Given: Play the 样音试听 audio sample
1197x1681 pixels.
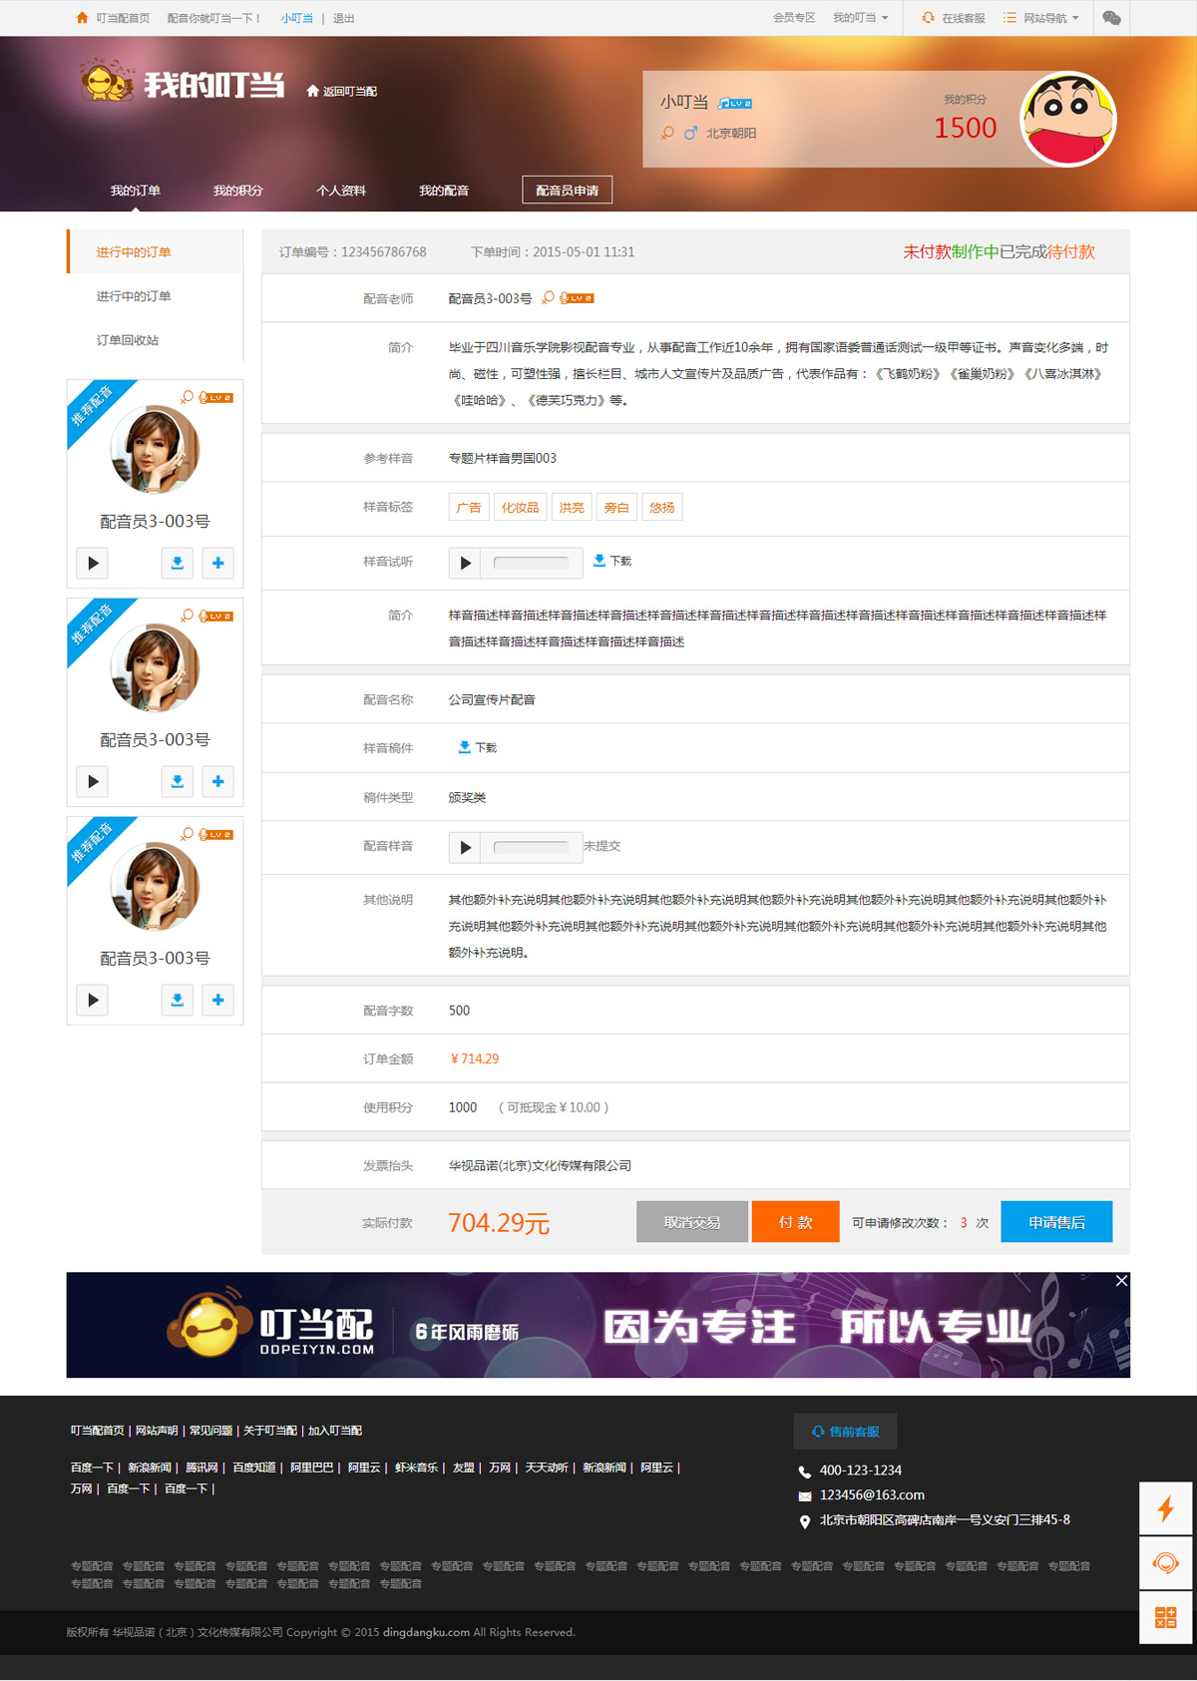Looking at the screenshot, I should (465, 563).
